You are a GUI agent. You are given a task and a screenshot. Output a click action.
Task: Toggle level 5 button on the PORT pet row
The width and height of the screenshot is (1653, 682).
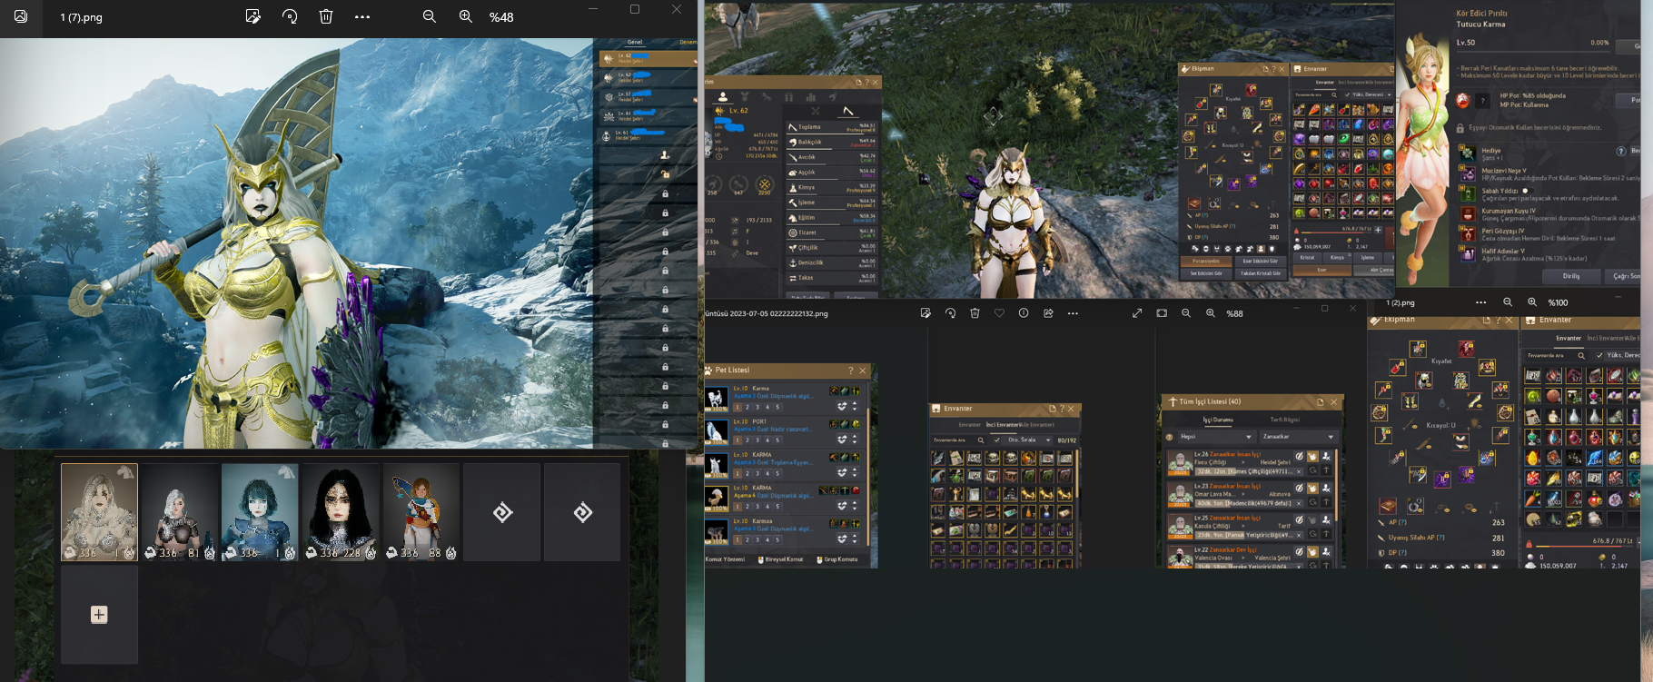777,440
